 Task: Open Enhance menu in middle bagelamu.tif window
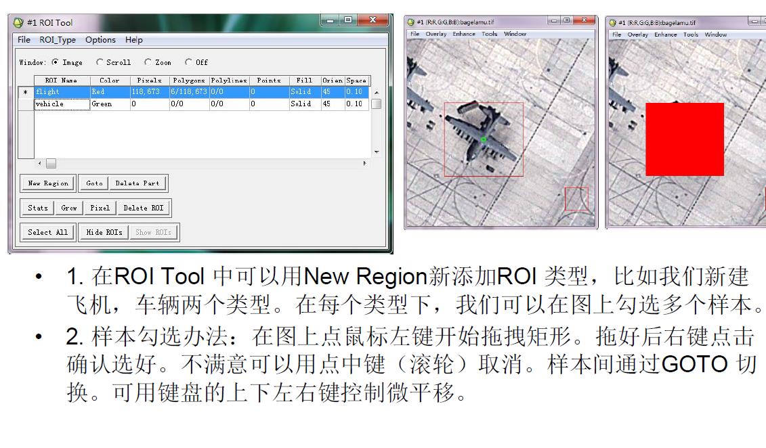coord(464,34)
